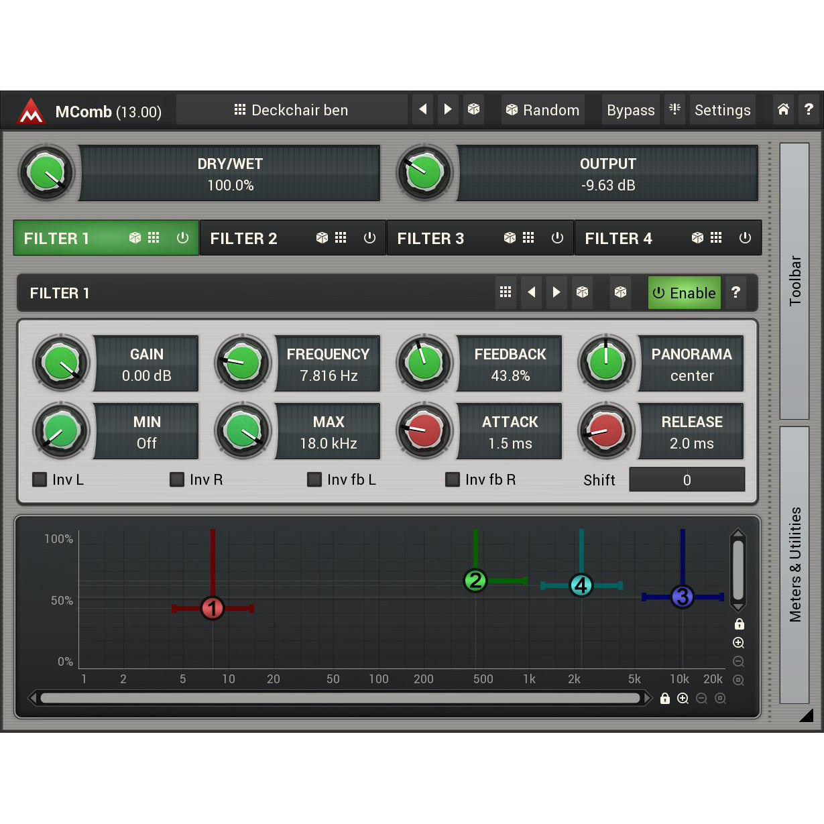
Task: Check the Inv L checkbox
Action: coord(40,479)
